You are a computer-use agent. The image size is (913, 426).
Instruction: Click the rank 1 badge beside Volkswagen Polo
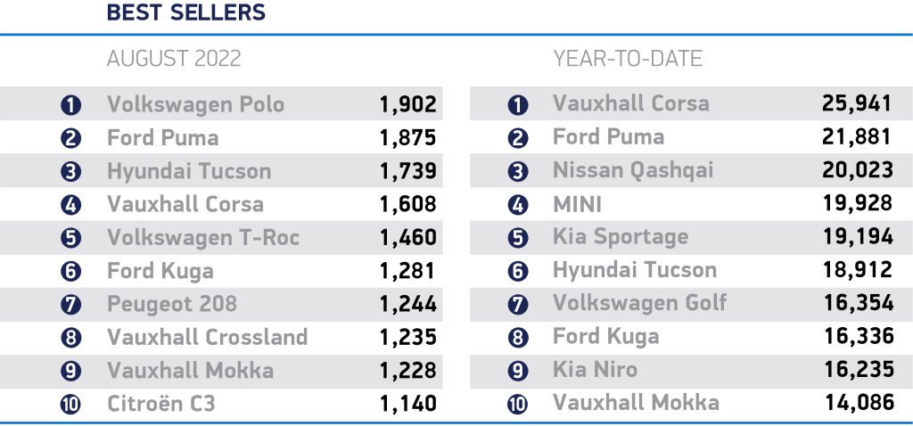click(x=71, y=105)
